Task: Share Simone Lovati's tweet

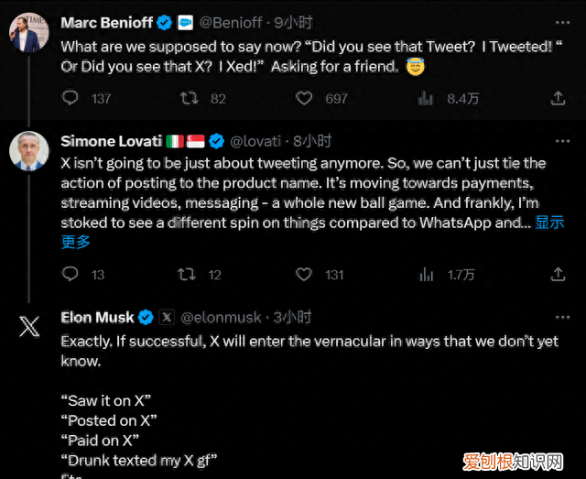Action: (558, 274)
